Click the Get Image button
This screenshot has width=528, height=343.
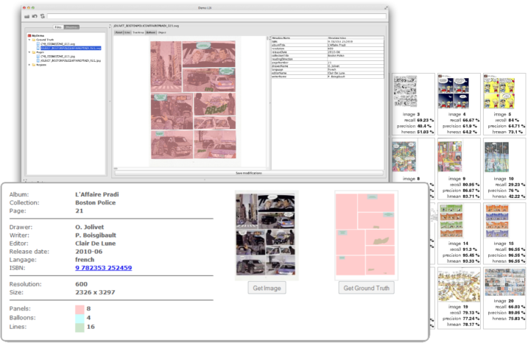(x=267, y=288)
